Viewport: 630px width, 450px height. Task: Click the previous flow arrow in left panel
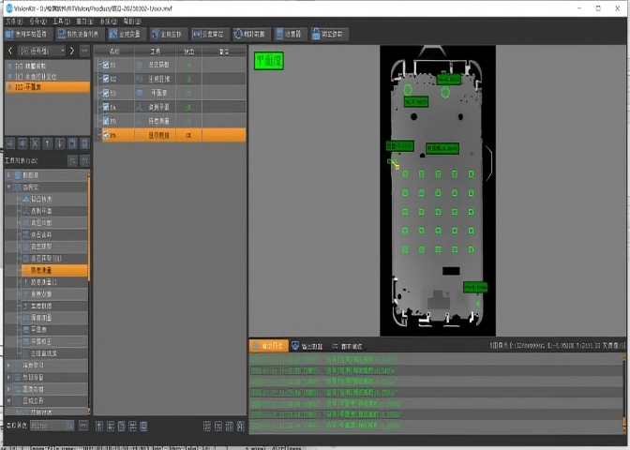(x=10, y=51)
